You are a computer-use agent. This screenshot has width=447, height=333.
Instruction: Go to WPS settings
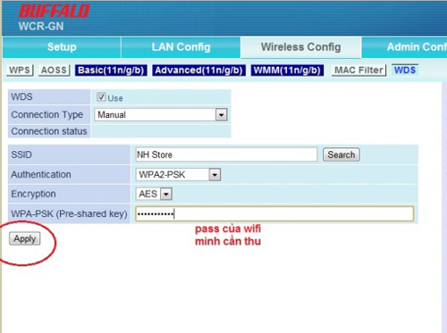pyautogui.click(x=20, y=71)
